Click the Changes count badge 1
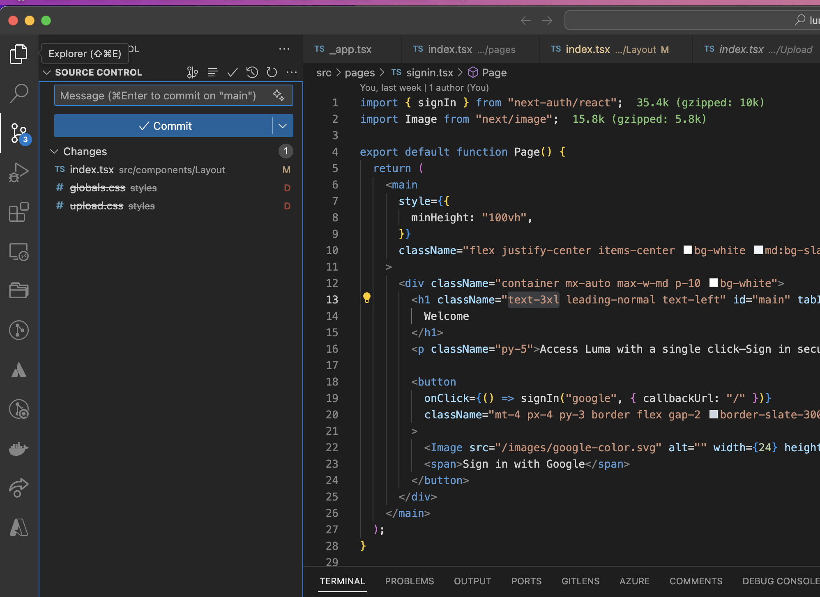 pos(286,151)
